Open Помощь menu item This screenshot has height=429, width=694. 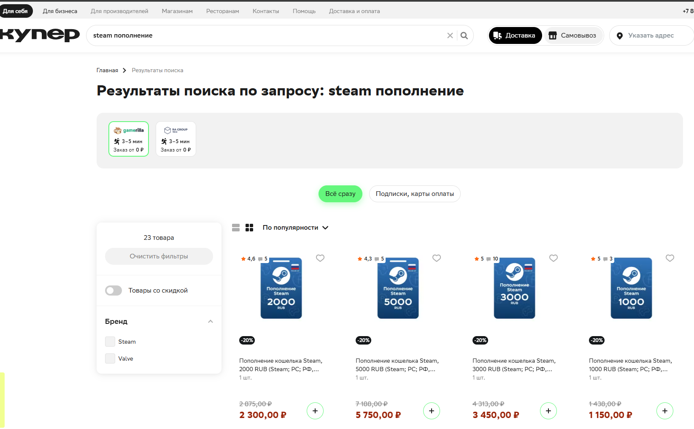tap(304, 11)
